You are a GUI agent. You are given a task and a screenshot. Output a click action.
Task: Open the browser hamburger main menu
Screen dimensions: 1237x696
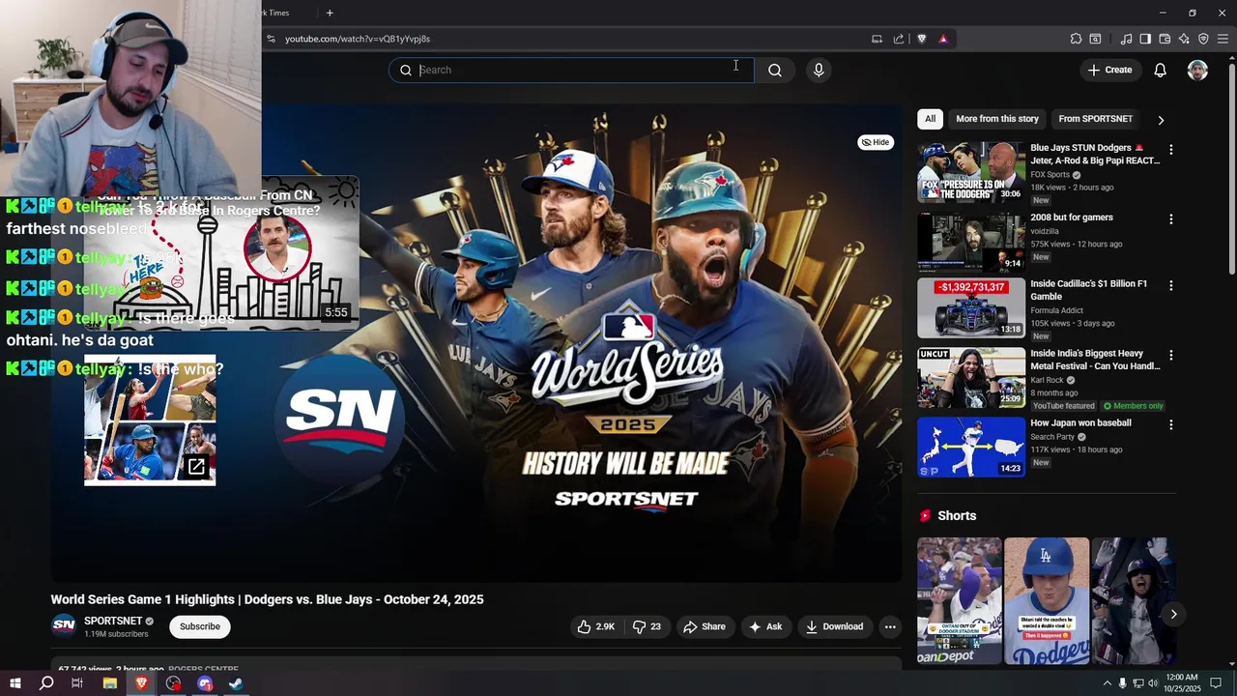pos(1223,39)
